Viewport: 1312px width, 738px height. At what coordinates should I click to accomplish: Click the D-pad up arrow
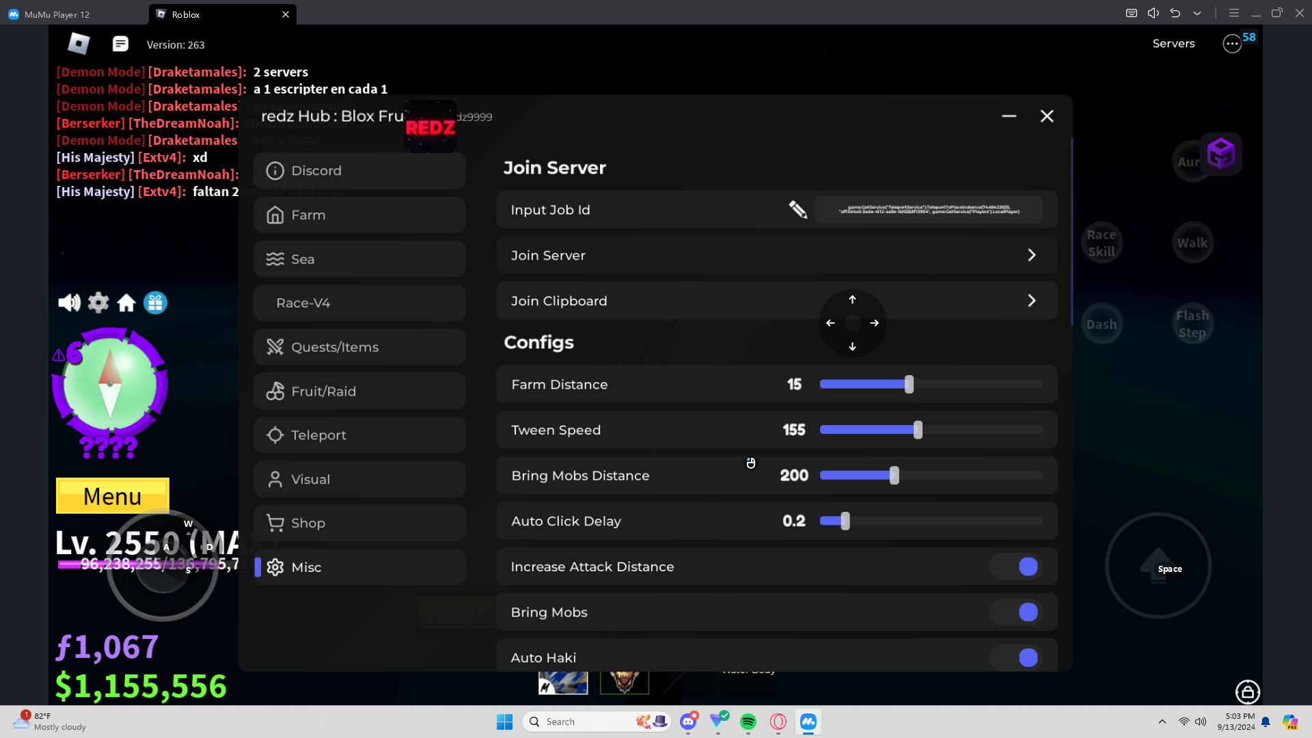coord(852,299)
